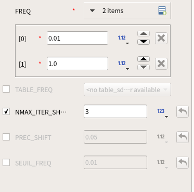Collapse the FREQ 2 items list

tap(92, 11)
